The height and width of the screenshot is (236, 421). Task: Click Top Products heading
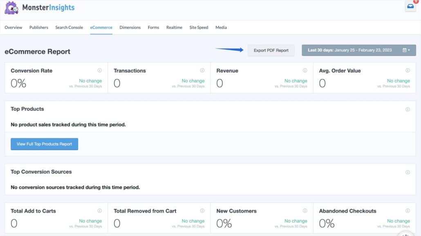coord(27,109)
